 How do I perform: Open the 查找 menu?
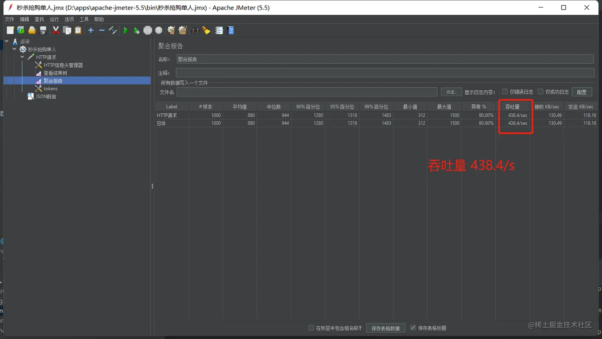coord(39,19)
